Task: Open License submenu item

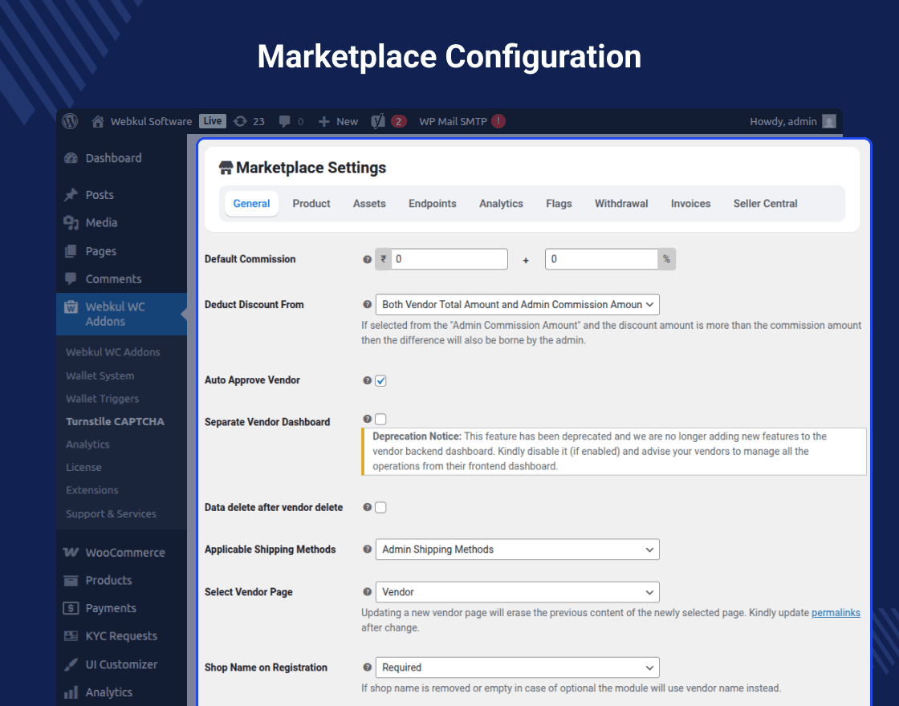Action: tap(83, 467)
